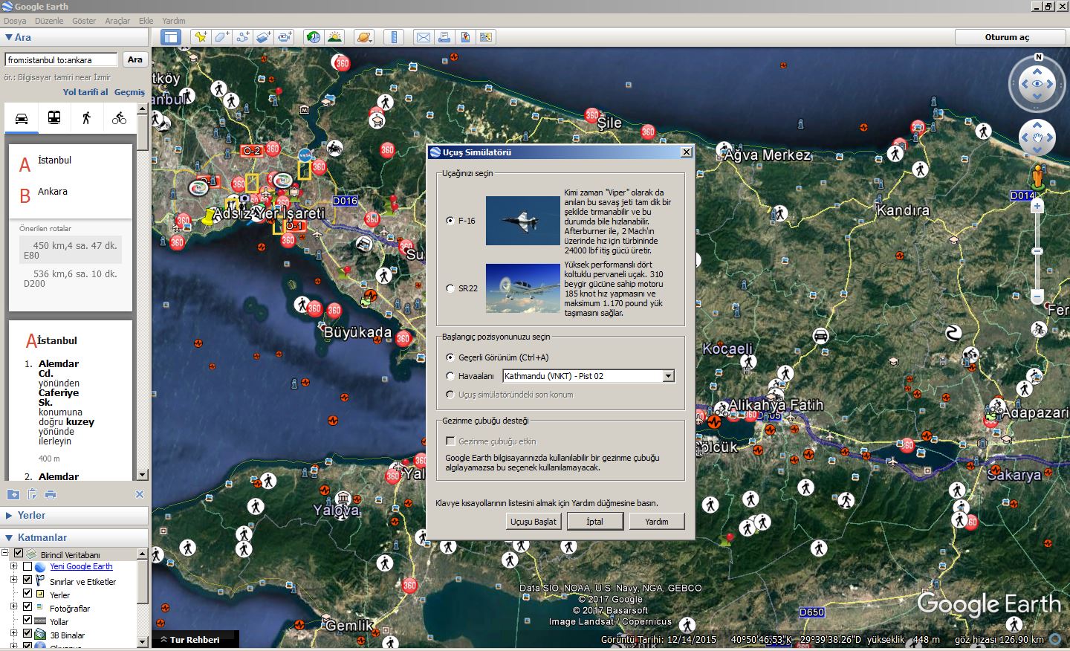The width and height of the screenshot is (1070, 651).
Task: Choose public transit directions mode
Action: pyautogui.click(x=54, y=118)
